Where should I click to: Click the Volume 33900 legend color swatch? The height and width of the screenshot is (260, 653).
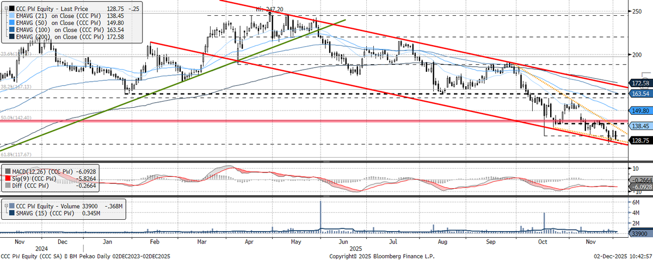point(13,206)
